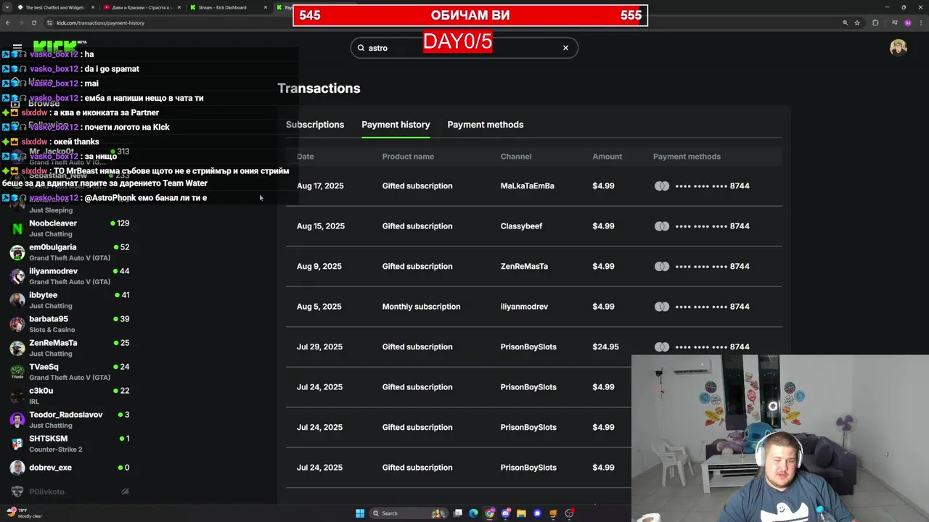Click the ZenReMasTa channel in the transactions table
Screen dimensions: 929x522
coord(524,266)
